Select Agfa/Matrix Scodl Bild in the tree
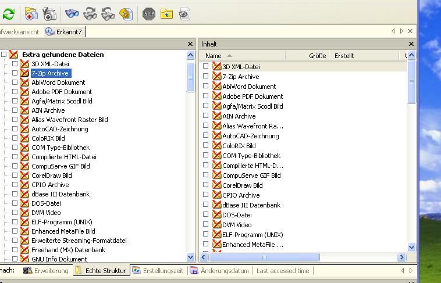The image size is (441, 283). (x=62, y=101)
